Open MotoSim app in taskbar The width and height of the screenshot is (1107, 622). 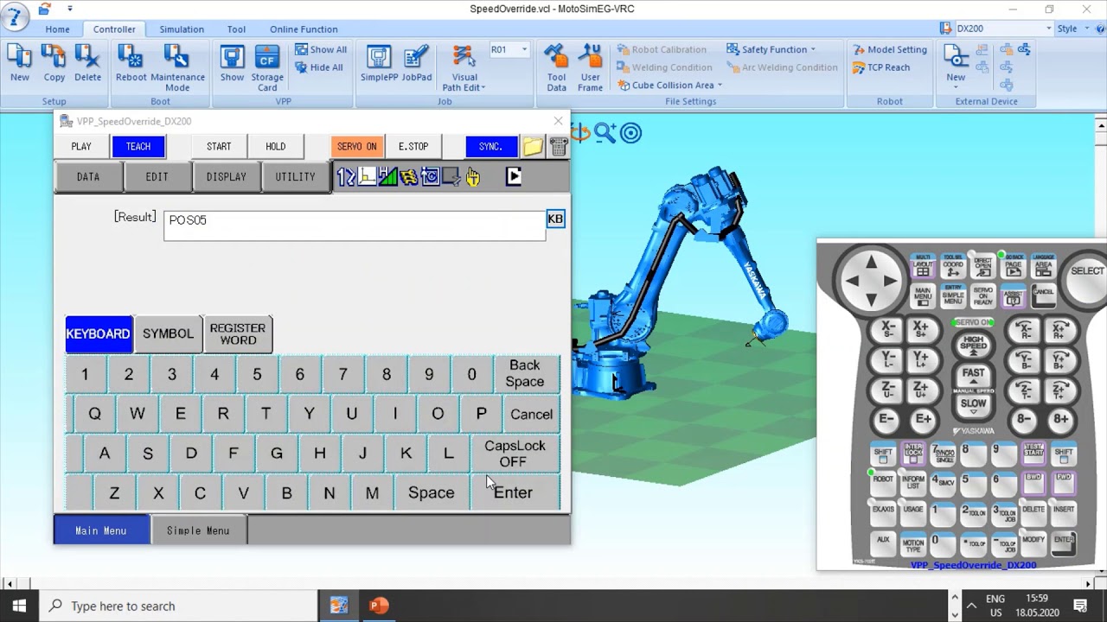338,606
